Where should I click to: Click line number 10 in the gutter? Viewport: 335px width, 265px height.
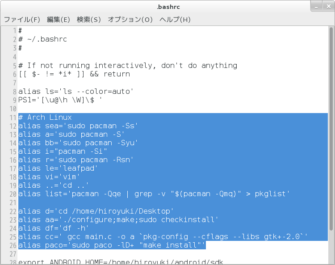pos(13,109)
